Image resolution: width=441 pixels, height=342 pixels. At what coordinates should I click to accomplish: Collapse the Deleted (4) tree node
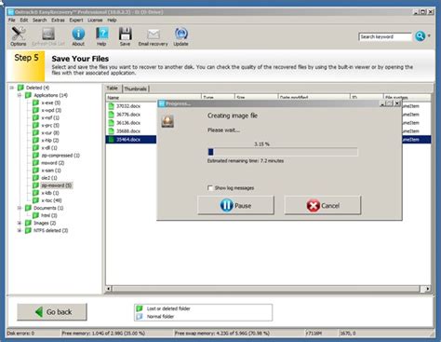tap(12, 88)
